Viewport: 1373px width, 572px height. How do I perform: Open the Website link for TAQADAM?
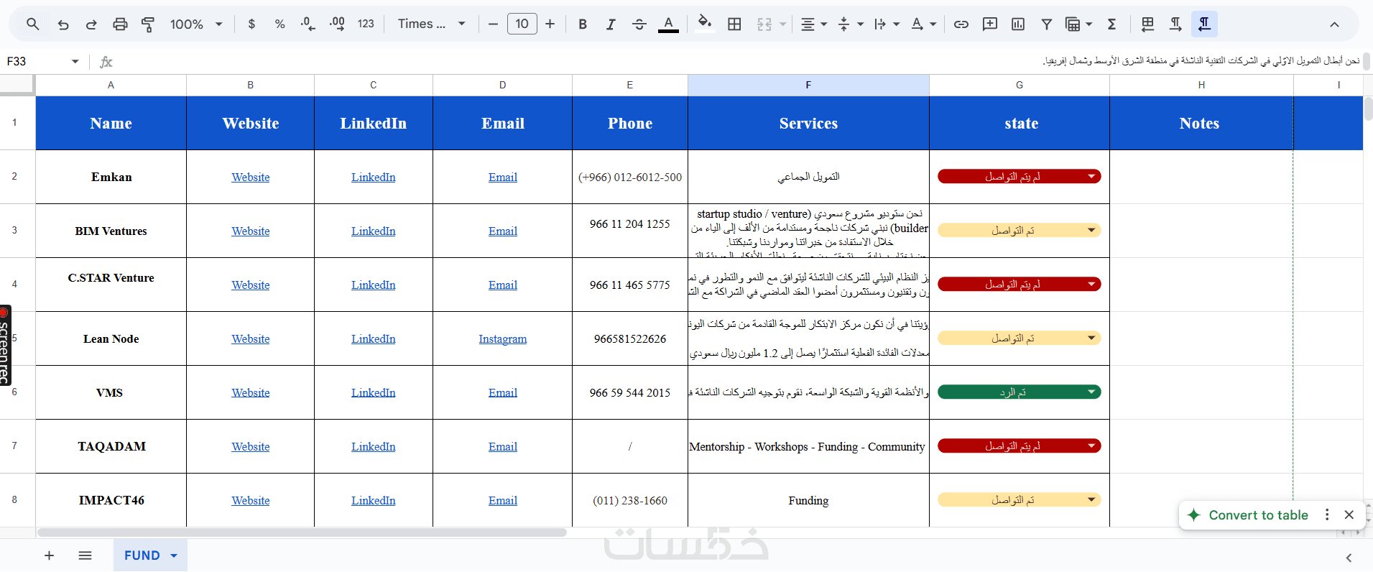point(251,447)
